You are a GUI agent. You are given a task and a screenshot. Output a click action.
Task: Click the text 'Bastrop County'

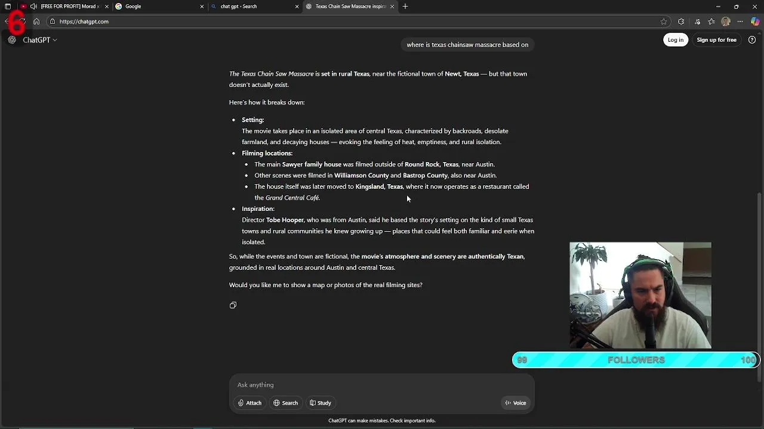click(425, 176)
